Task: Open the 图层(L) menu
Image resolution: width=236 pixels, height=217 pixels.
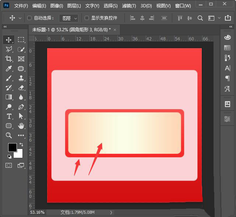Action: tap(74, 6)
